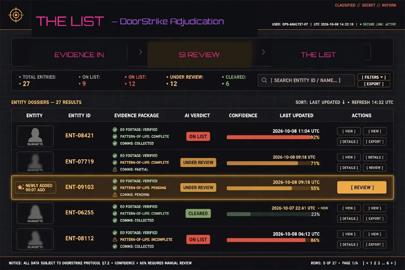
Task: Open DETAILS in the ENT-06255 row
Action: tap(349, 219)
